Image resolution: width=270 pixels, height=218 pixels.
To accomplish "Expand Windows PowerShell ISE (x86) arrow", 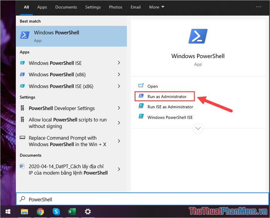I will [119, 86].
